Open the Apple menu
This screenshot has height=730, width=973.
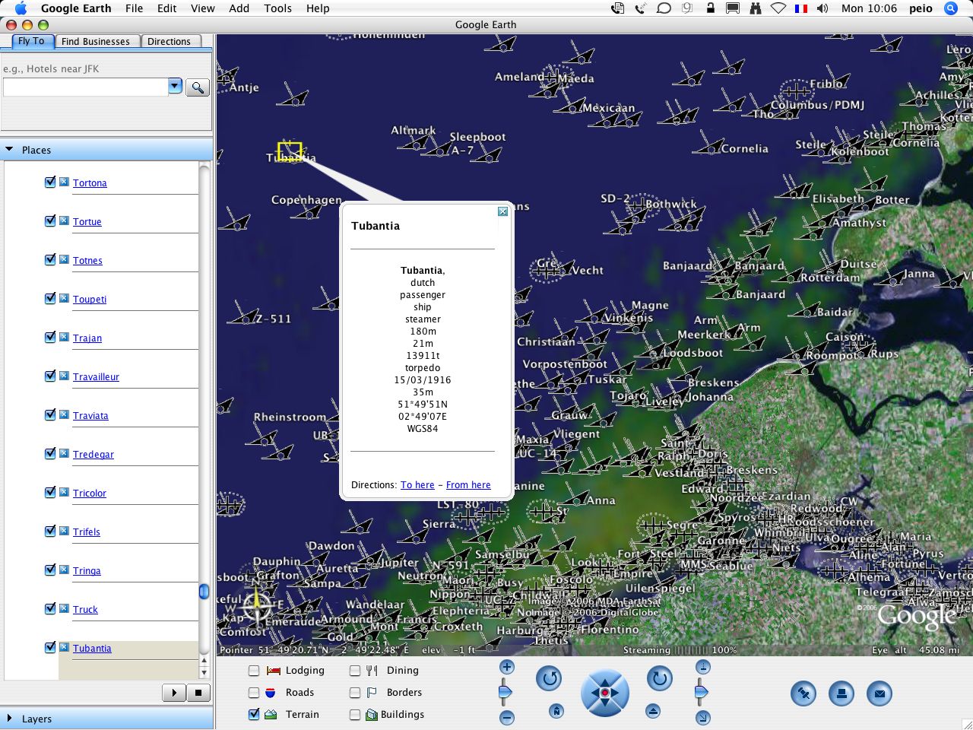(x=21, y=8)
